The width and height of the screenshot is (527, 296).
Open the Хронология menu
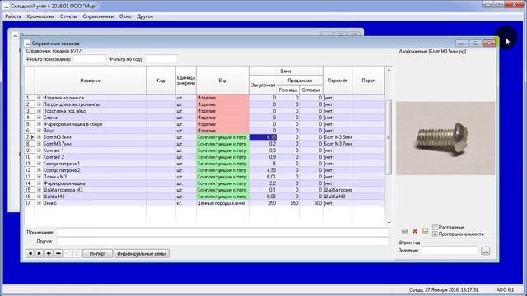pos(40,16)
